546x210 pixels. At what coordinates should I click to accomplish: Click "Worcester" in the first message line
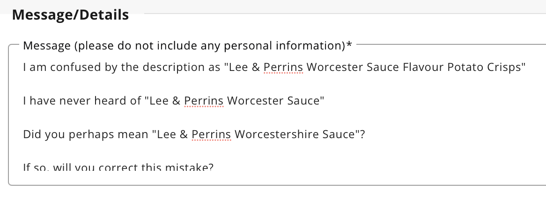(x=331, y=67)
